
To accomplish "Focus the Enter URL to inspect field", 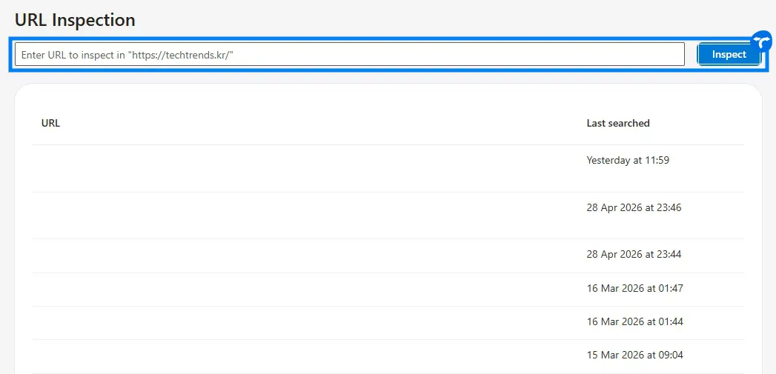I will point(348,54).
